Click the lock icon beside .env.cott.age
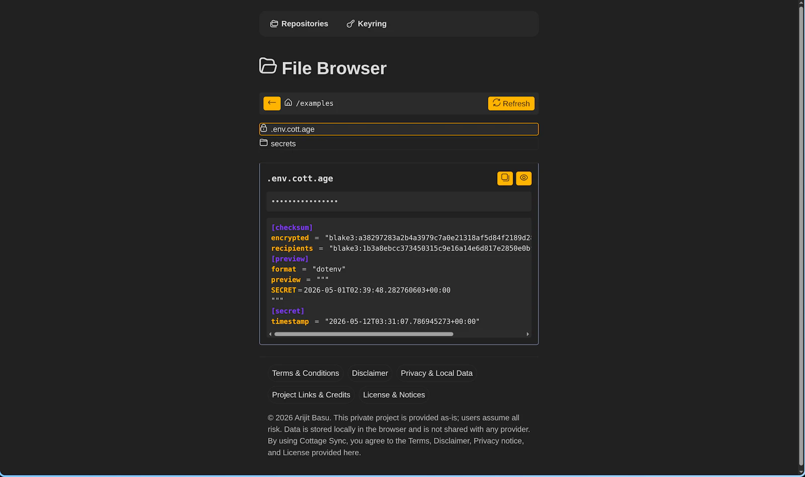This screenshot has height=477, width=805. [264, 128]
